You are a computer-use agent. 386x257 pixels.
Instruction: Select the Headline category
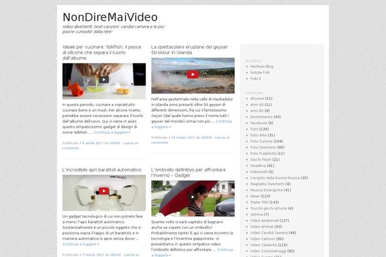pos(258,166)
